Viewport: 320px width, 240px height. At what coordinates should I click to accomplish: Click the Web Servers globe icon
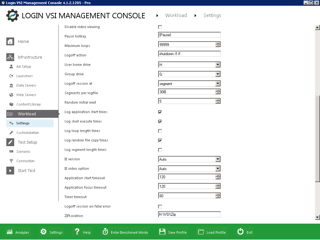tap(11, 95)
